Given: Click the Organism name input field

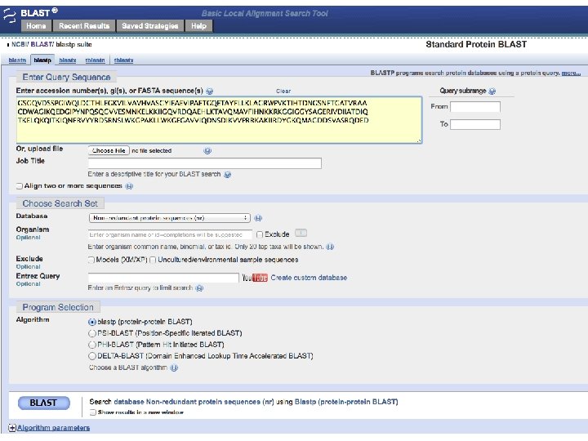Looking at the screenshot, I should [170, 234].
